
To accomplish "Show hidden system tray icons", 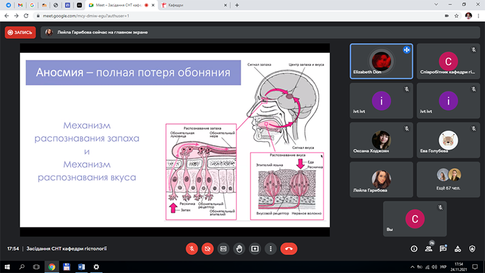I will 413,267.
